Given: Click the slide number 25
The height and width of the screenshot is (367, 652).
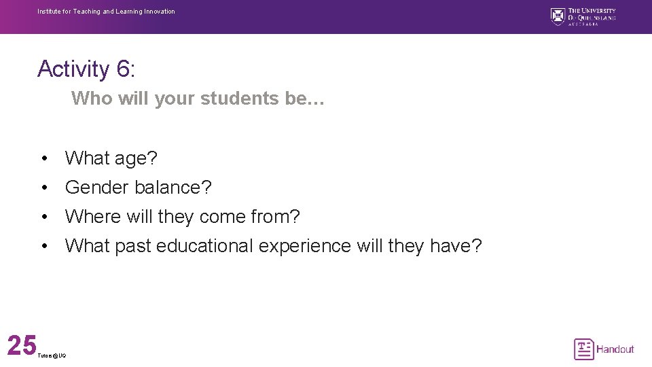Looking at the screenshot, I should pos(21,345).
